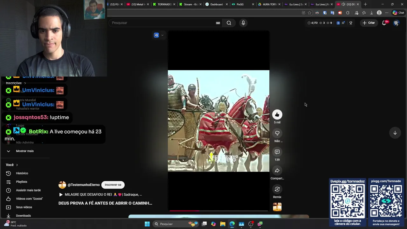Open the YouTube account avatar menu
This screenshot has width=407, height=229.
click(x=396, y=23)
